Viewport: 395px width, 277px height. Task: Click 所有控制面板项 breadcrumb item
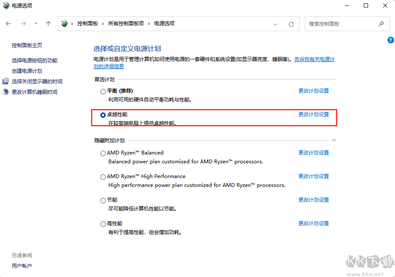click(x=126, y=24)
